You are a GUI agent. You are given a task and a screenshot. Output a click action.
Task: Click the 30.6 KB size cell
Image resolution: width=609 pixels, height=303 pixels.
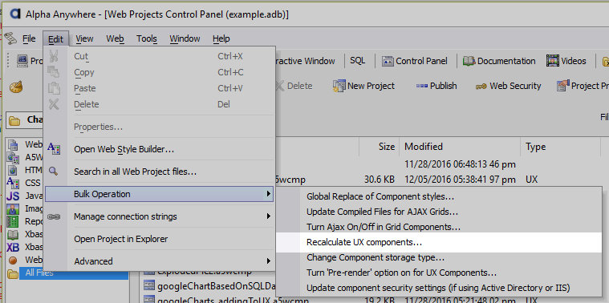[x=379, y=180]
